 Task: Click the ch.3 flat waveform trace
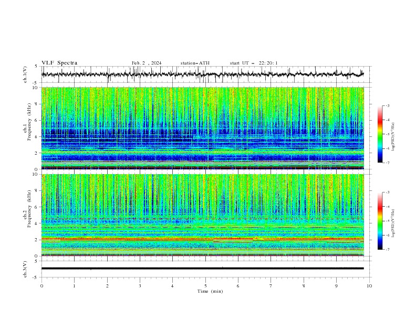coord(203,269)
